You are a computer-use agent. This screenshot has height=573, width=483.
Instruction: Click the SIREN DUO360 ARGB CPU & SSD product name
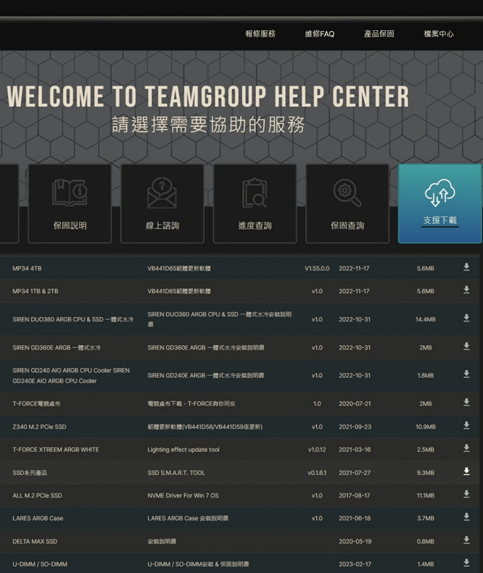point(73,320)
